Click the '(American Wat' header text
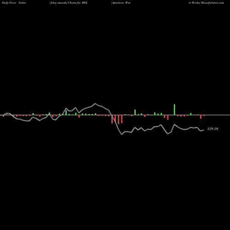 (121, 3)
